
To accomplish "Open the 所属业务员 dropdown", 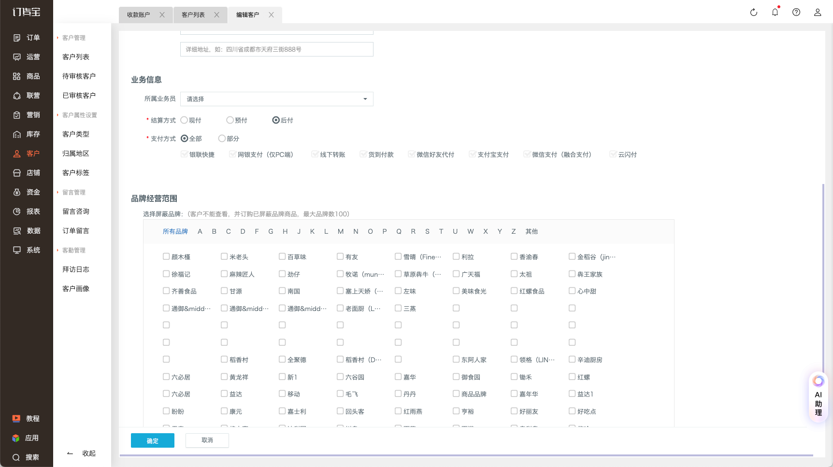I will [277, 99].
